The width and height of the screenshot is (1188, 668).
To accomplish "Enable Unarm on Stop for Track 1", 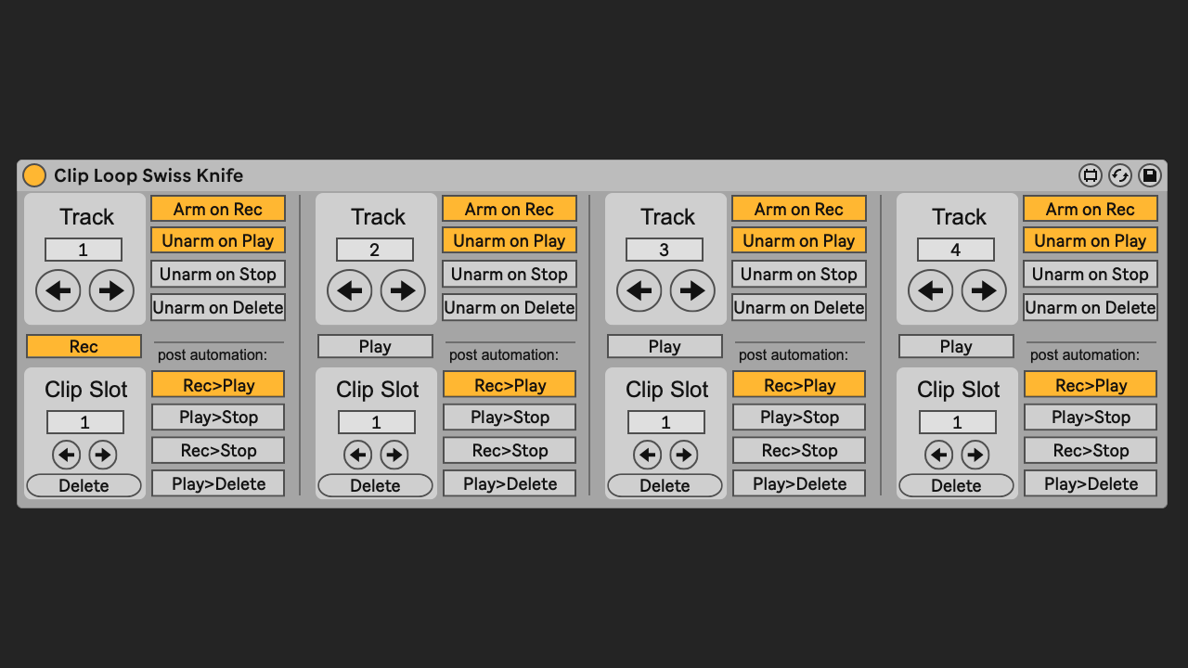I will coord(218,274).
